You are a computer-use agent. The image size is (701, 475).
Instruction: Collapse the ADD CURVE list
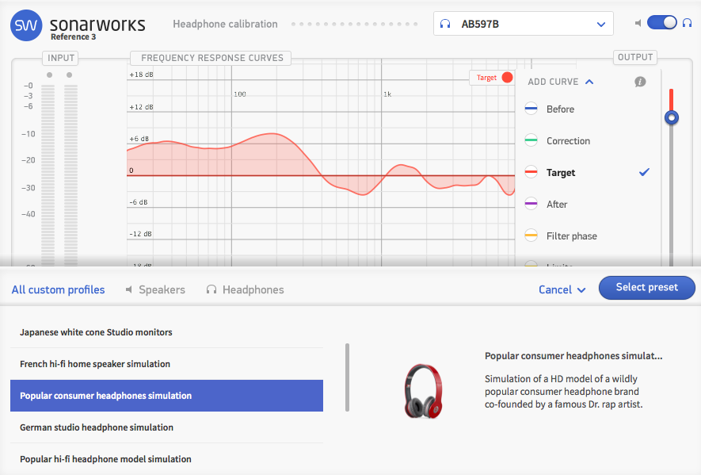589,81
